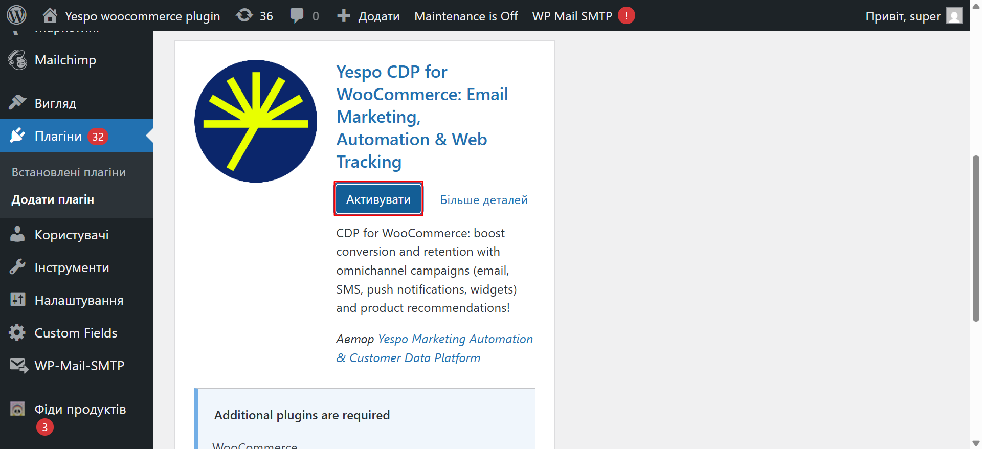Viewport: 982px width, 449px height.
Task: Click plugin description starting CDP for WooCommerce
Action: click(x=427, y=270)
